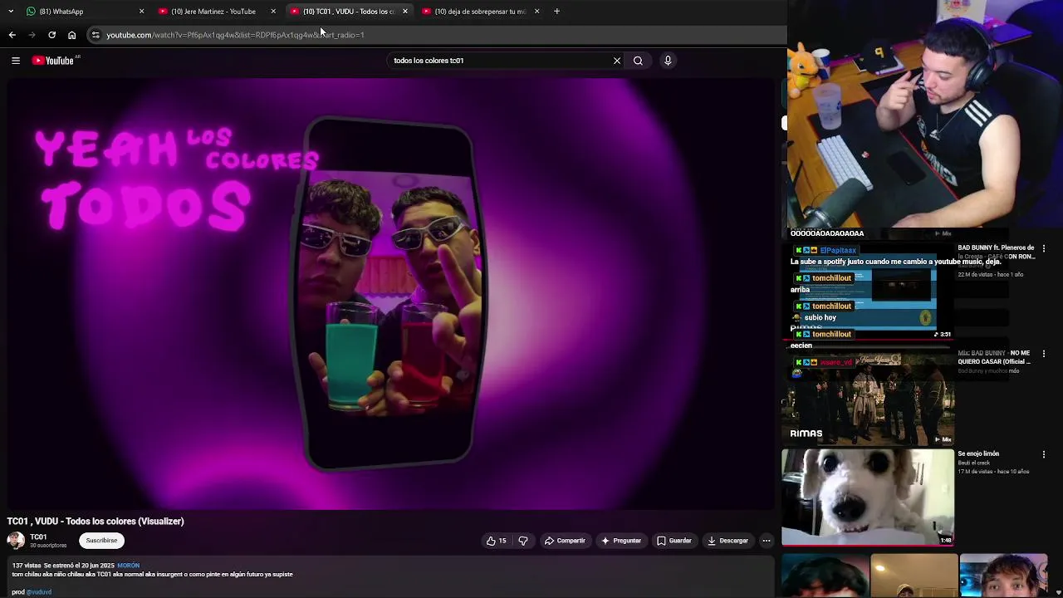This screenshot has width=1063, height=598.
Task: Click the Preguntar button
Action: (621, 541)
